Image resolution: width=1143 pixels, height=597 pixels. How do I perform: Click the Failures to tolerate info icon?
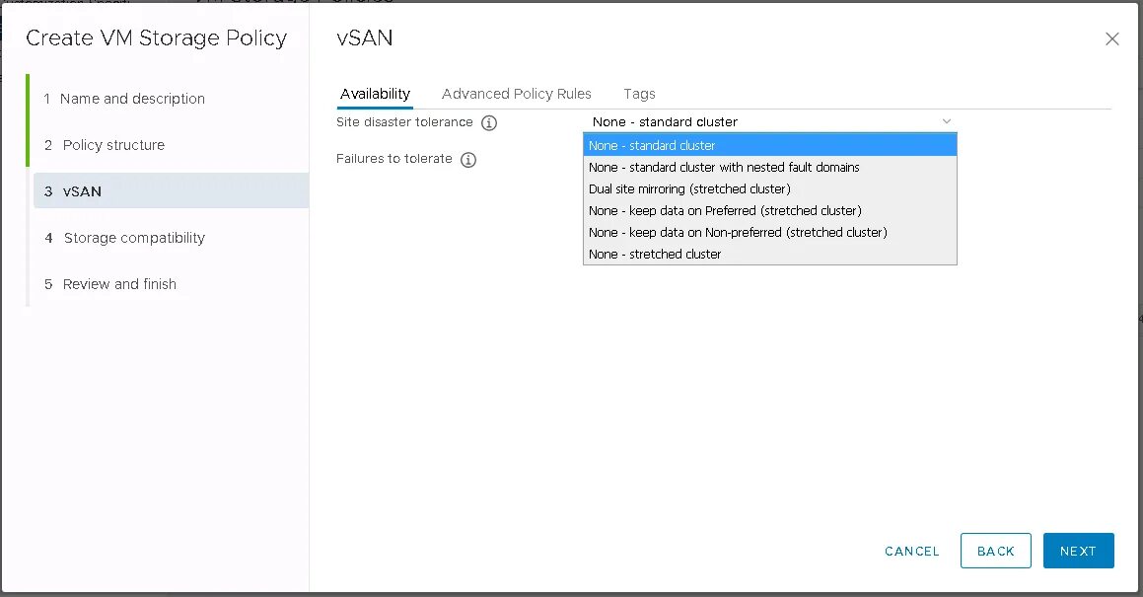tap(468, 160)
